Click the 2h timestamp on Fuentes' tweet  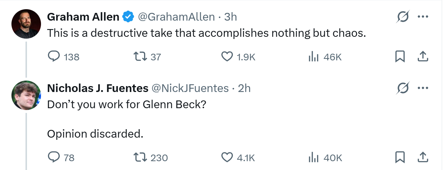coord(244,88)
